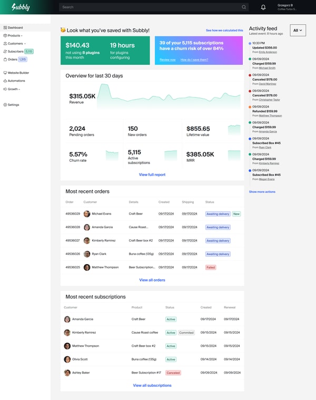Click the Orders bag icon
Viewport: 316px width, 400px height.
5,60
